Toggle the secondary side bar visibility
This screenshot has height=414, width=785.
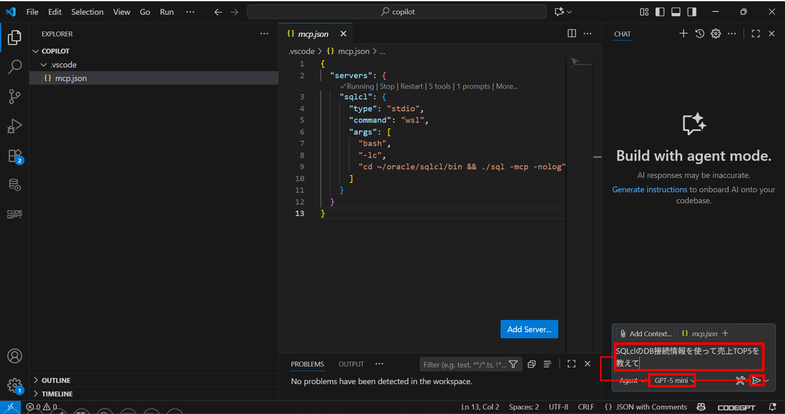(x=692, y=12)
